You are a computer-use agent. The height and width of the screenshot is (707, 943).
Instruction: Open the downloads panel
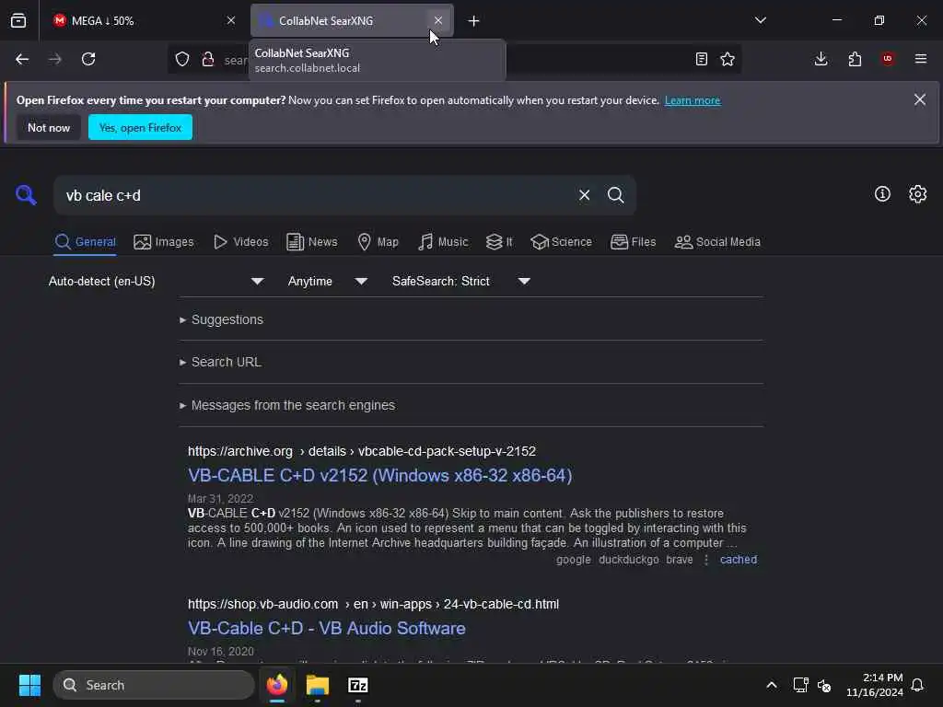(821, 59)
